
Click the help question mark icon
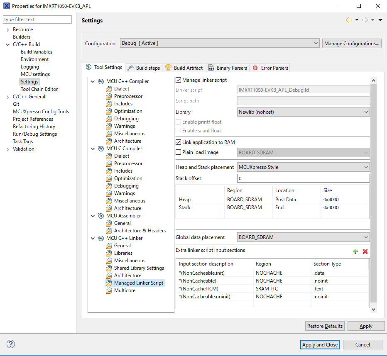coord(11,344)
